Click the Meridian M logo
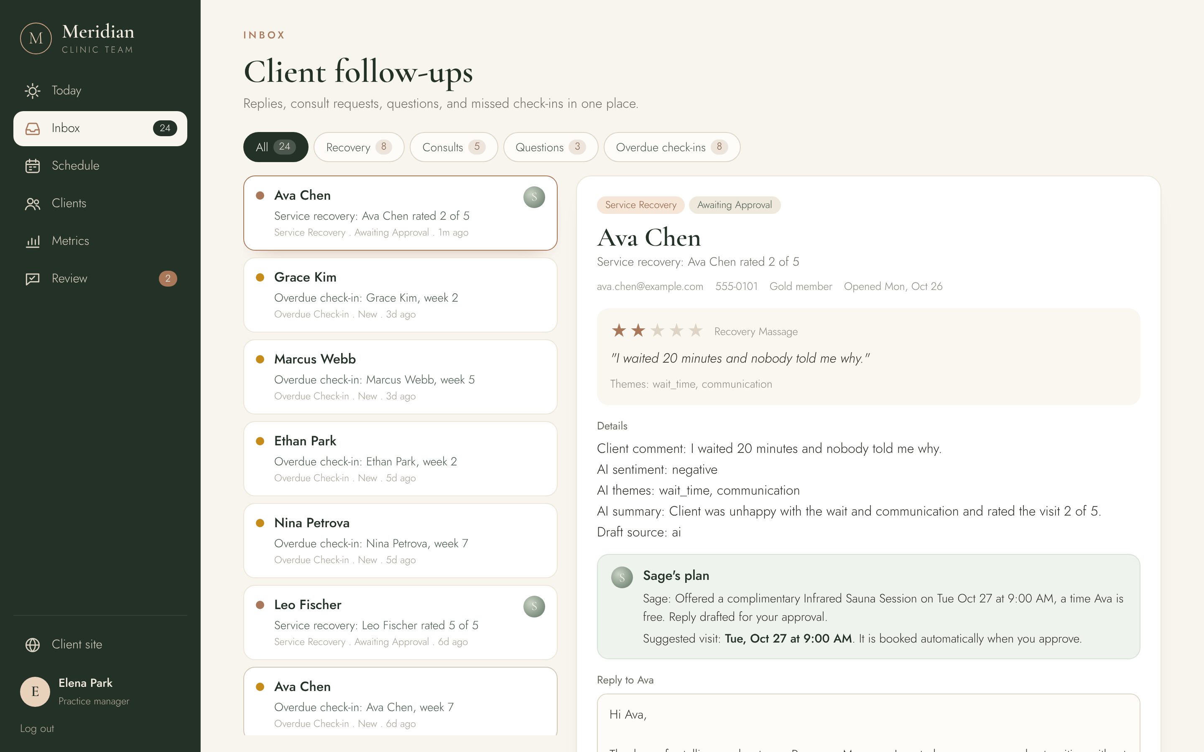 [36, 38]
